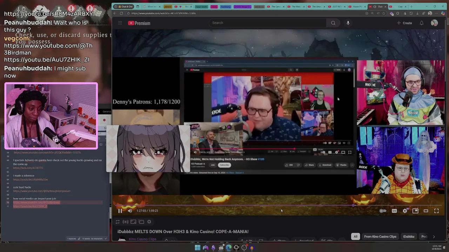Open the orange tab group label
This screenshot has width=449, height=252.
[x=168, y=6]
